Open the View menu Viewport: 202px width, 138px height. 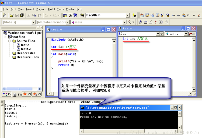coord(21,9)
